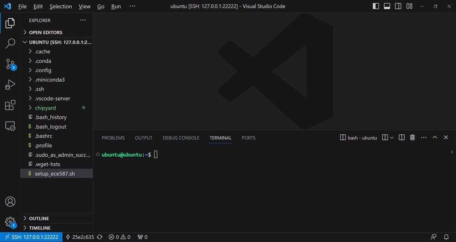456x242 pixels.
Task: Open the Run and Debug view
Action: pyautogui.click(x=10, y=85)
